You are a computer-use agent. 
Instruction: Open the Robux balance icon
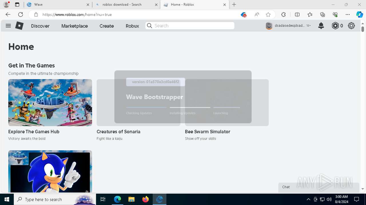pos(335,26)
